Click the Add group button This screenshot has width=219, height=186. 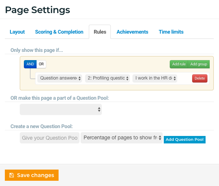(x=199, y=64)
